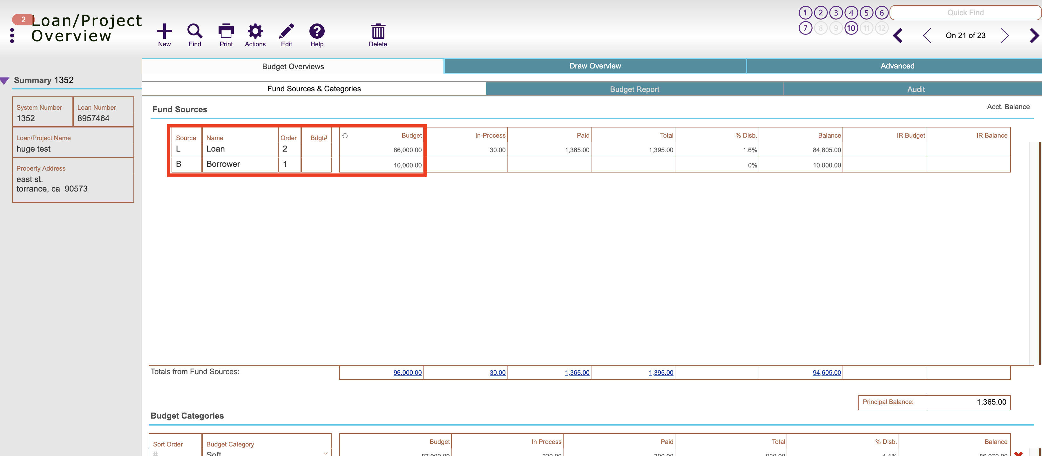This screenshot has height=456, width=1042.
Task: Select numbered circle 1
Action: point(805,13)
